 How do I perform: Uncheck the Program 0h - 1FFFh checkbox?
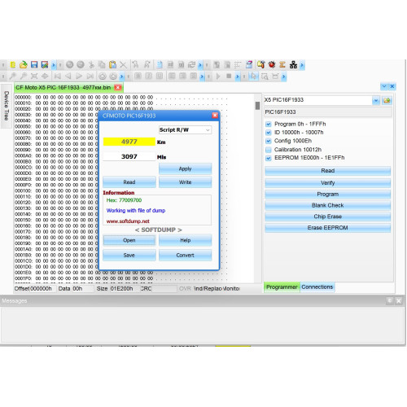coord(269,125)
